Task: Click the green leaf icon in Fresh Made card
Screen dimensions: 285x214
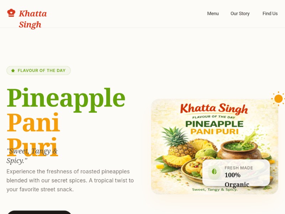Action: [214, 172]
